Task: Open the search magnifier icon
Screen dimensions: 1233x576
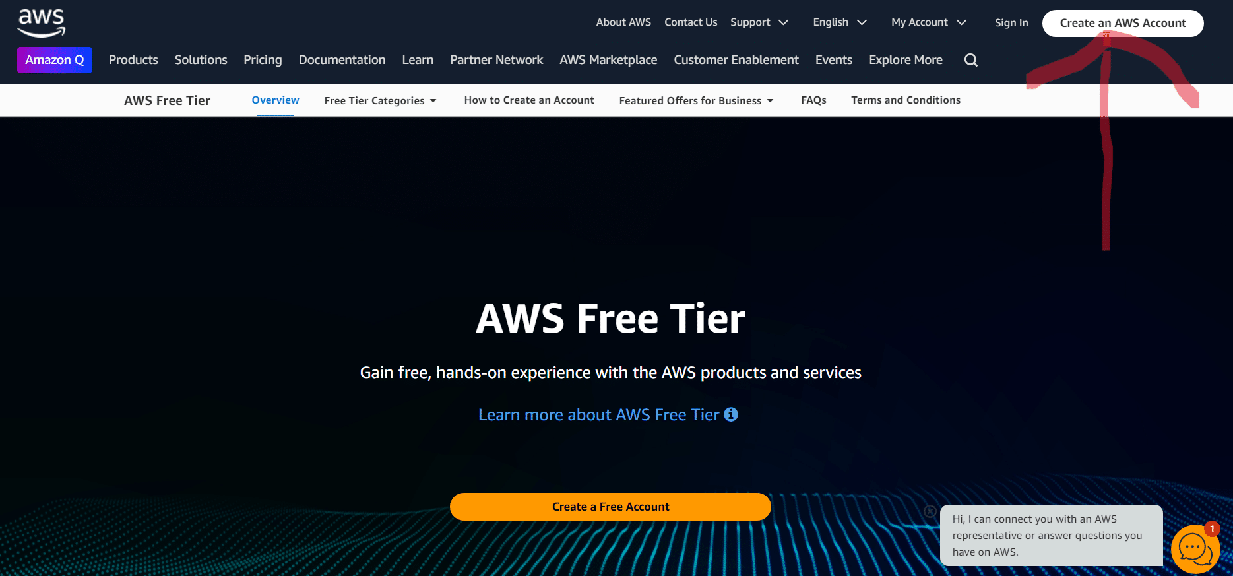Action: 970,60
